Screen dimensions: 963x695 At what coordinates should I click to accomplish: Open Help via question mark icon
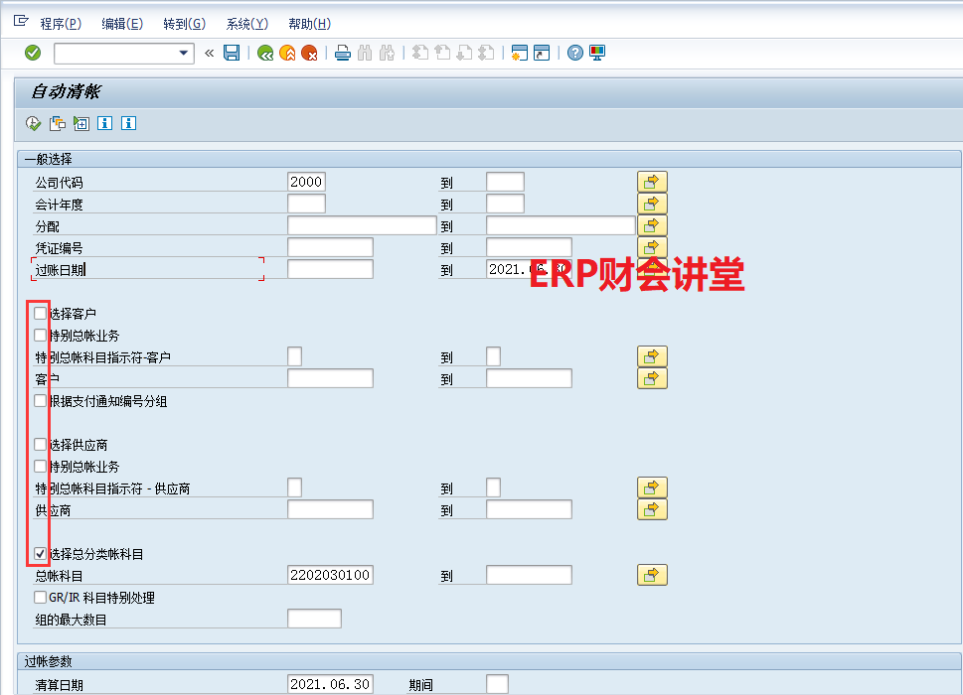(x=575, y=54)
